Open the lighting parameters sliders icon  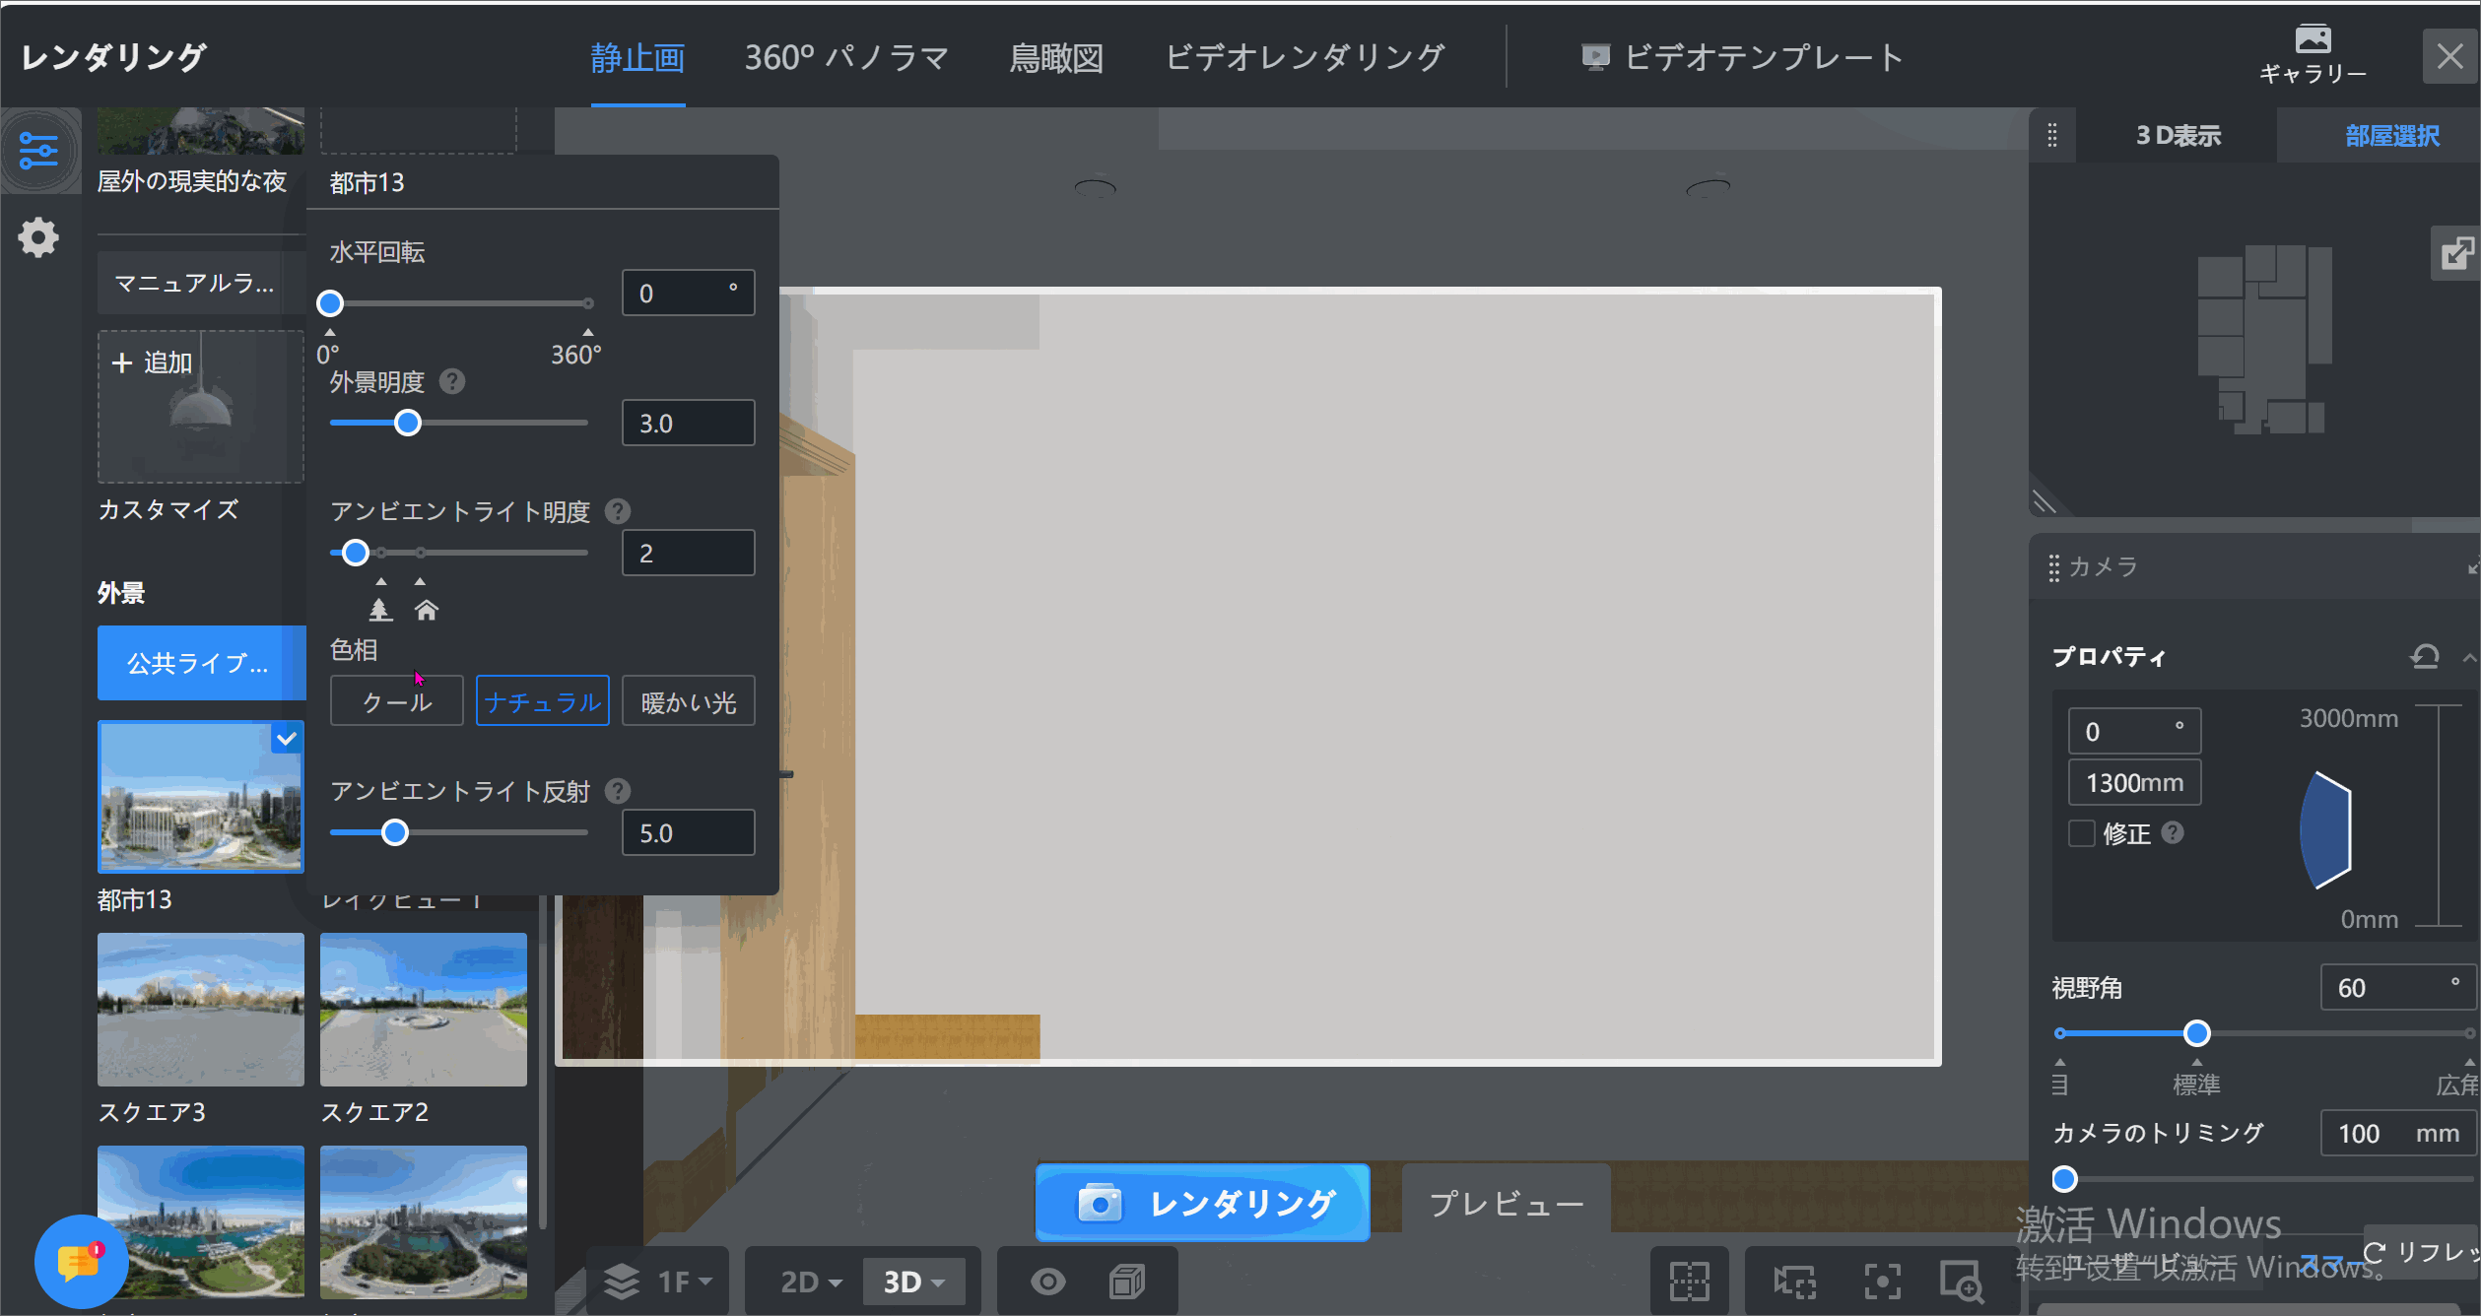[38, 151]
